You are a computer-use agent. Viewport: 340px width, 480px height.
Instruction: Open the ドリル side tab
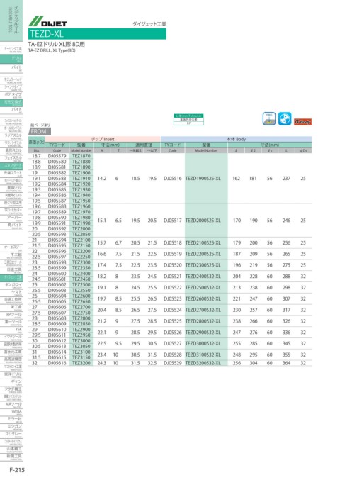(x=11, y=59)
